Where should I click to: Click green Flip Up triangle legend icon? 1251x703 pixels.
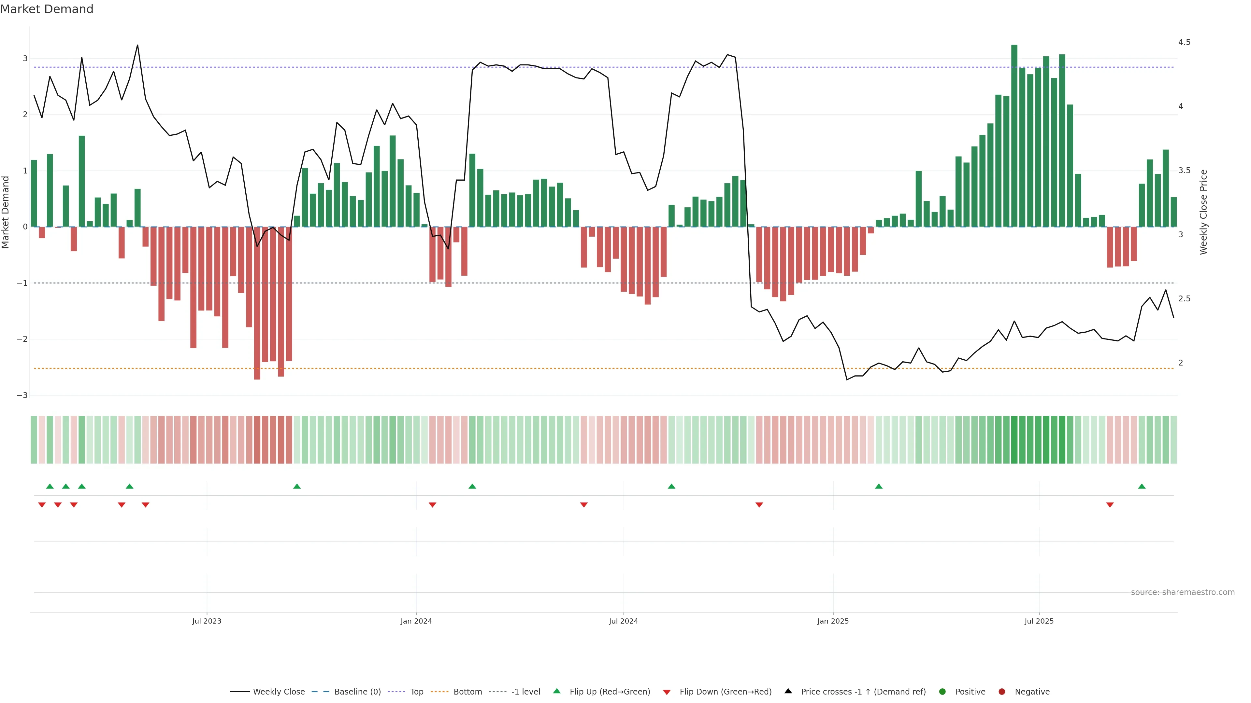coord(556,691)
